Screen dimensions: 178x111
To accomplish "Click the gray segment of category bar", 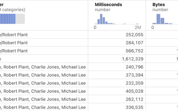I will 20,19.
